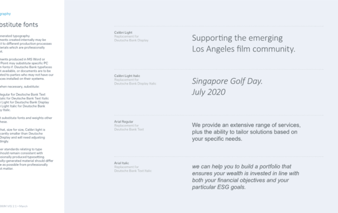Click 'Deutsche Bank Display Italic' caption
The image size is (338, 213).
pos(135,83)
